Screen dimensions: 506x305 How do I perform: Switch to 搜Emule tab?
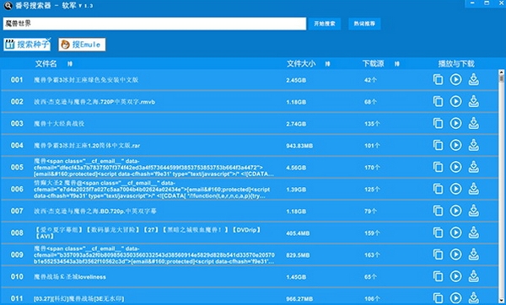82,45
